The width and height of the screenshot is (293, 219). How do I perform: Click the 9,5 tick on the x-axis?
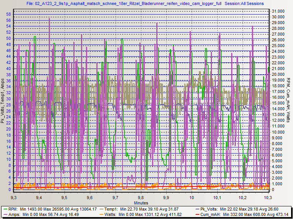(65, 197)
